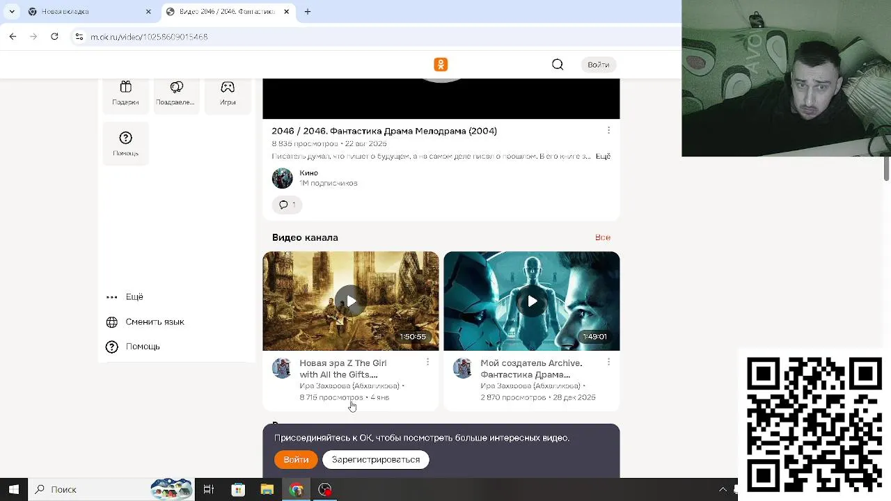This screenshot has width=891, height=501.
Task: Open site info icon in address bar
Action: tap(79, 36)
